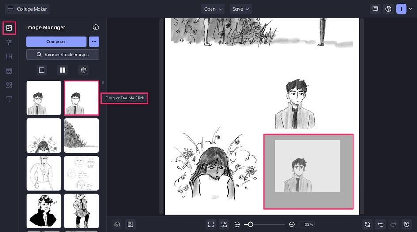Click the Collage Maker title
The height and width of the screenshot is (232, 417).
click(x=32, y=9)
